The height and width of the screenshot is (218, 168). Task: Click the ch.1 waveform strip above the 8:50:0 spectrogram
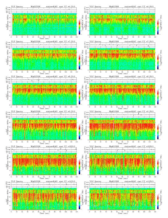[122, 80]
